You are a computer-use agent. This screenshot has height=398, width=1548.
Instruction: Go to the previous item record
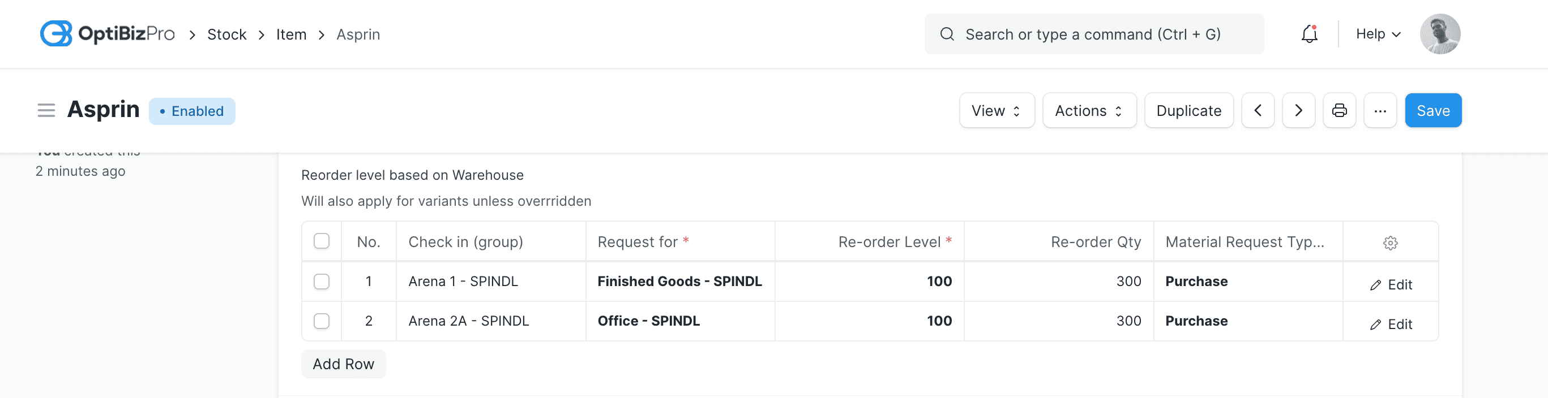1258,110
